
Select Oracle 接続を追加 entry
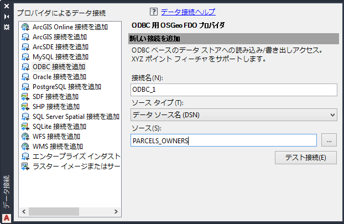pyautogui.click(x=60, y=77)
